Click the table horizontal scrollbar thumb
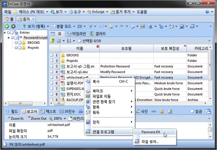Screen dimensions: 217x150 click(x=59, y=103)
